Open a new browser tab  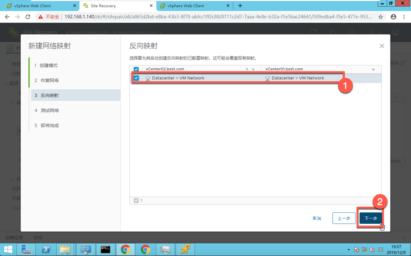pos(240,6)
